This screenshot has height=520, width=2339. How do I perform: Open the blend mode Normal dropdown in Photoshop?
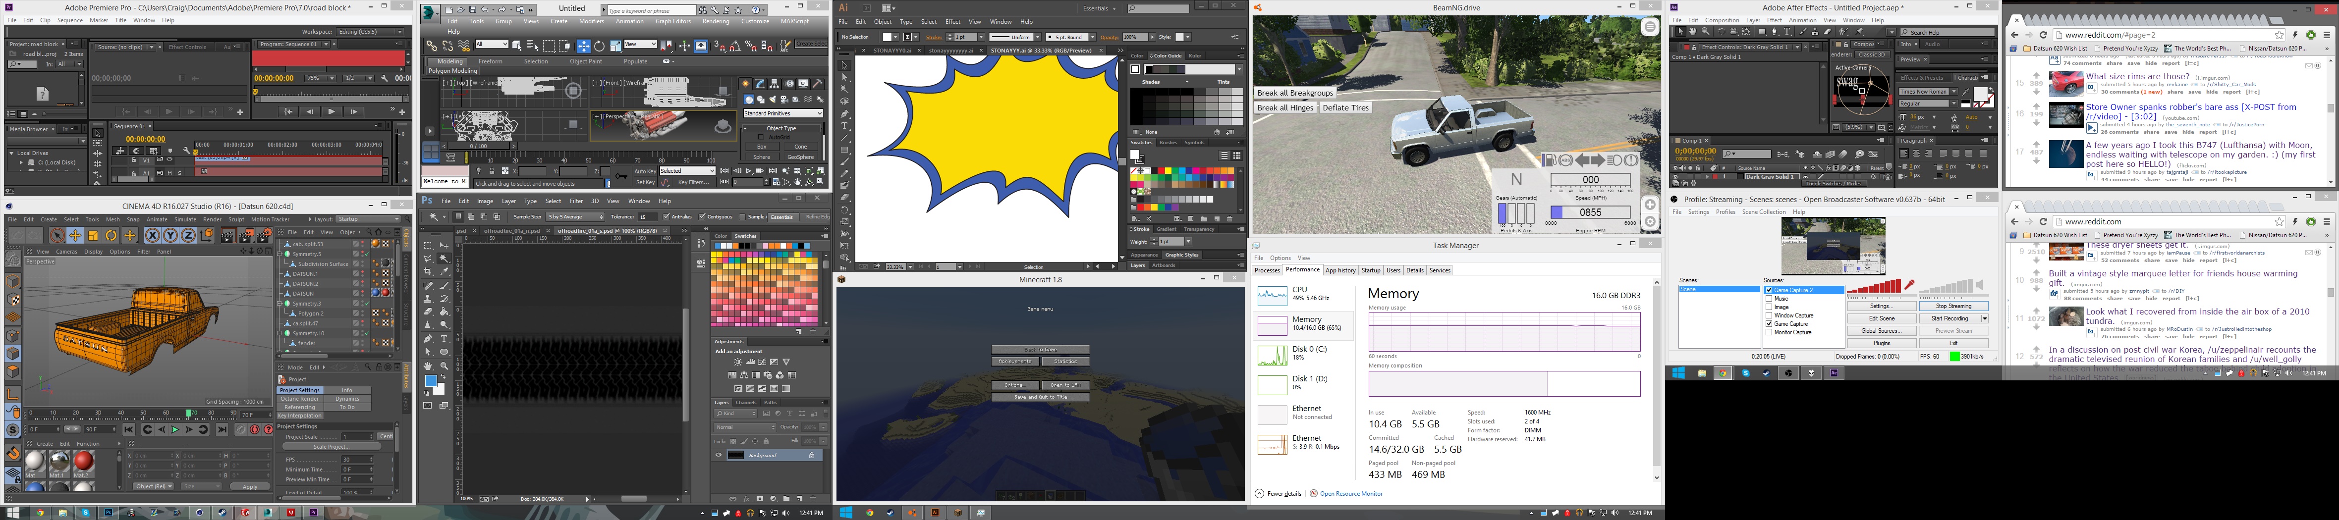(x=744, y=427)
